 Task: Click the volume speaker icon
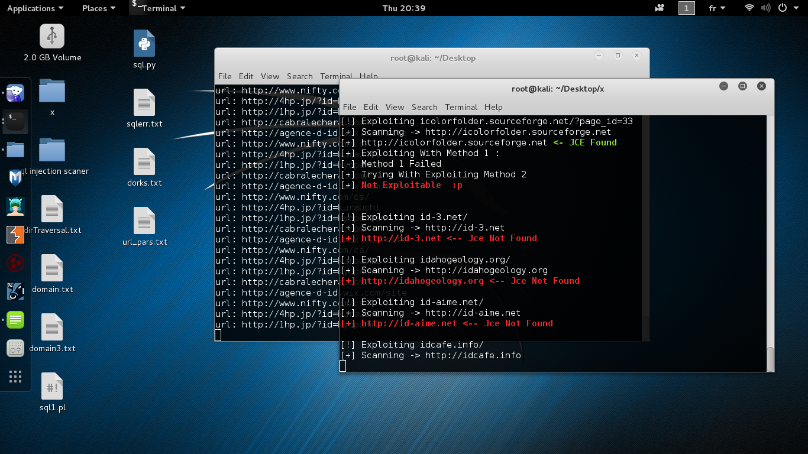(766, 8)
